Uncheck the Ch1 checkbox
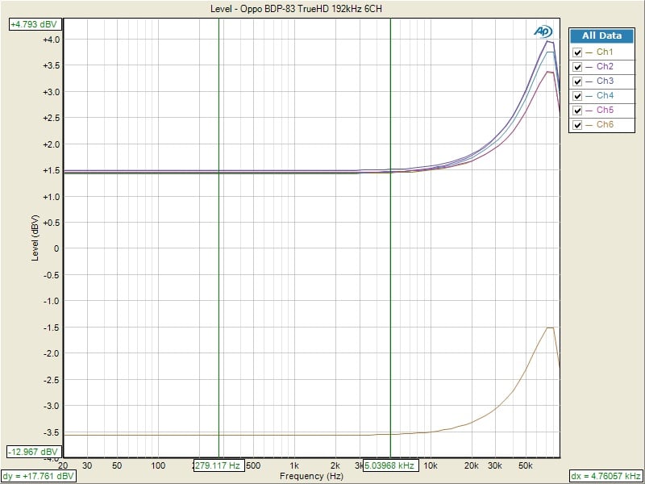645x484 pixels. click(577, 52)
